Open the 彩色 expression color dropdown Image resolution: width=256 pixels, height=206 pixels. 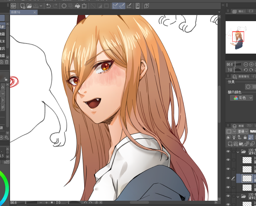point(242,98)
